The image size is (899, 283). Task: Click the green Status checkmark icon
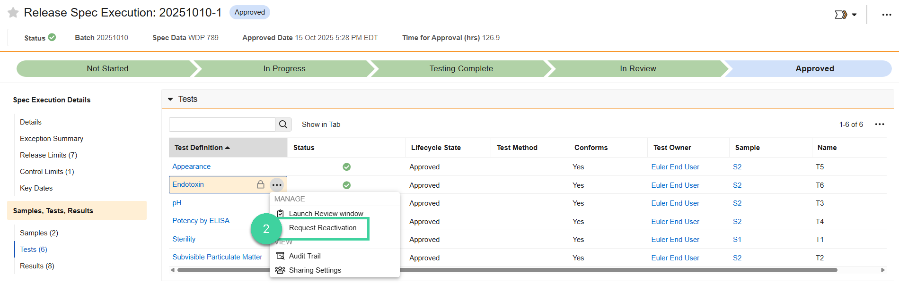52,37
